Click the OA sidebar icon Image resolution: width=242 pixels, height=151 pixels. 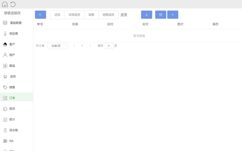click(5, 141)
